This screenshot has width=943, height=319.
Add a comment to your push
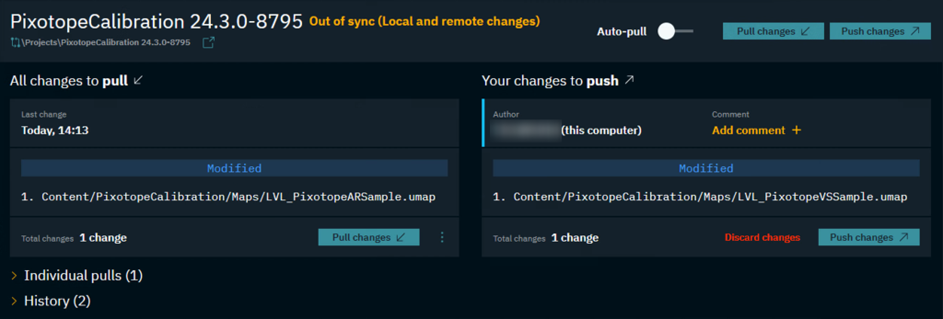[749, 131]
